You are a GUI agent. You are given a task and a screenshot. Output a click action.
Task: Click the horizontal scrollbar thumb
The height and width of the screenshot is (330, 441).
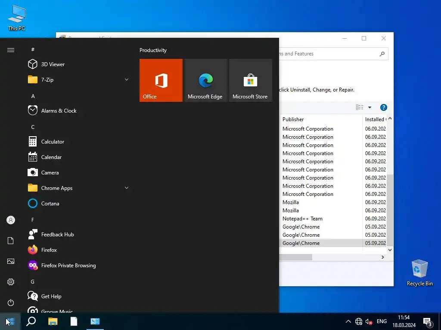(x=295, y=257)
